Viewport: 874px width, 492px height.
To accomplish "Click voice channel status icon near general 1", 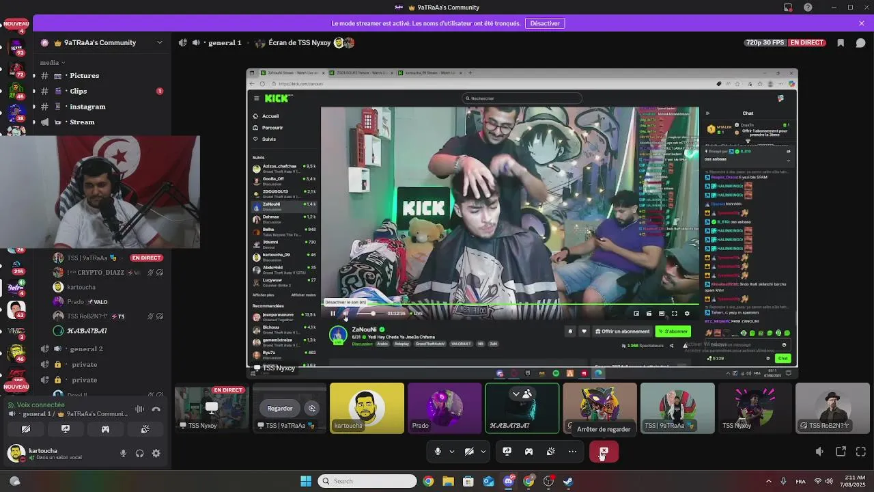I will [183, 42].
